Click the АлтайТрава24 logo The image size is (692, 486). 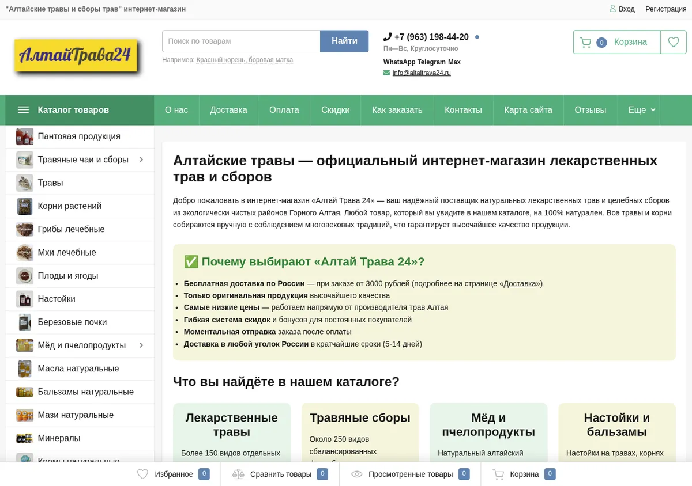click(76, 56)
